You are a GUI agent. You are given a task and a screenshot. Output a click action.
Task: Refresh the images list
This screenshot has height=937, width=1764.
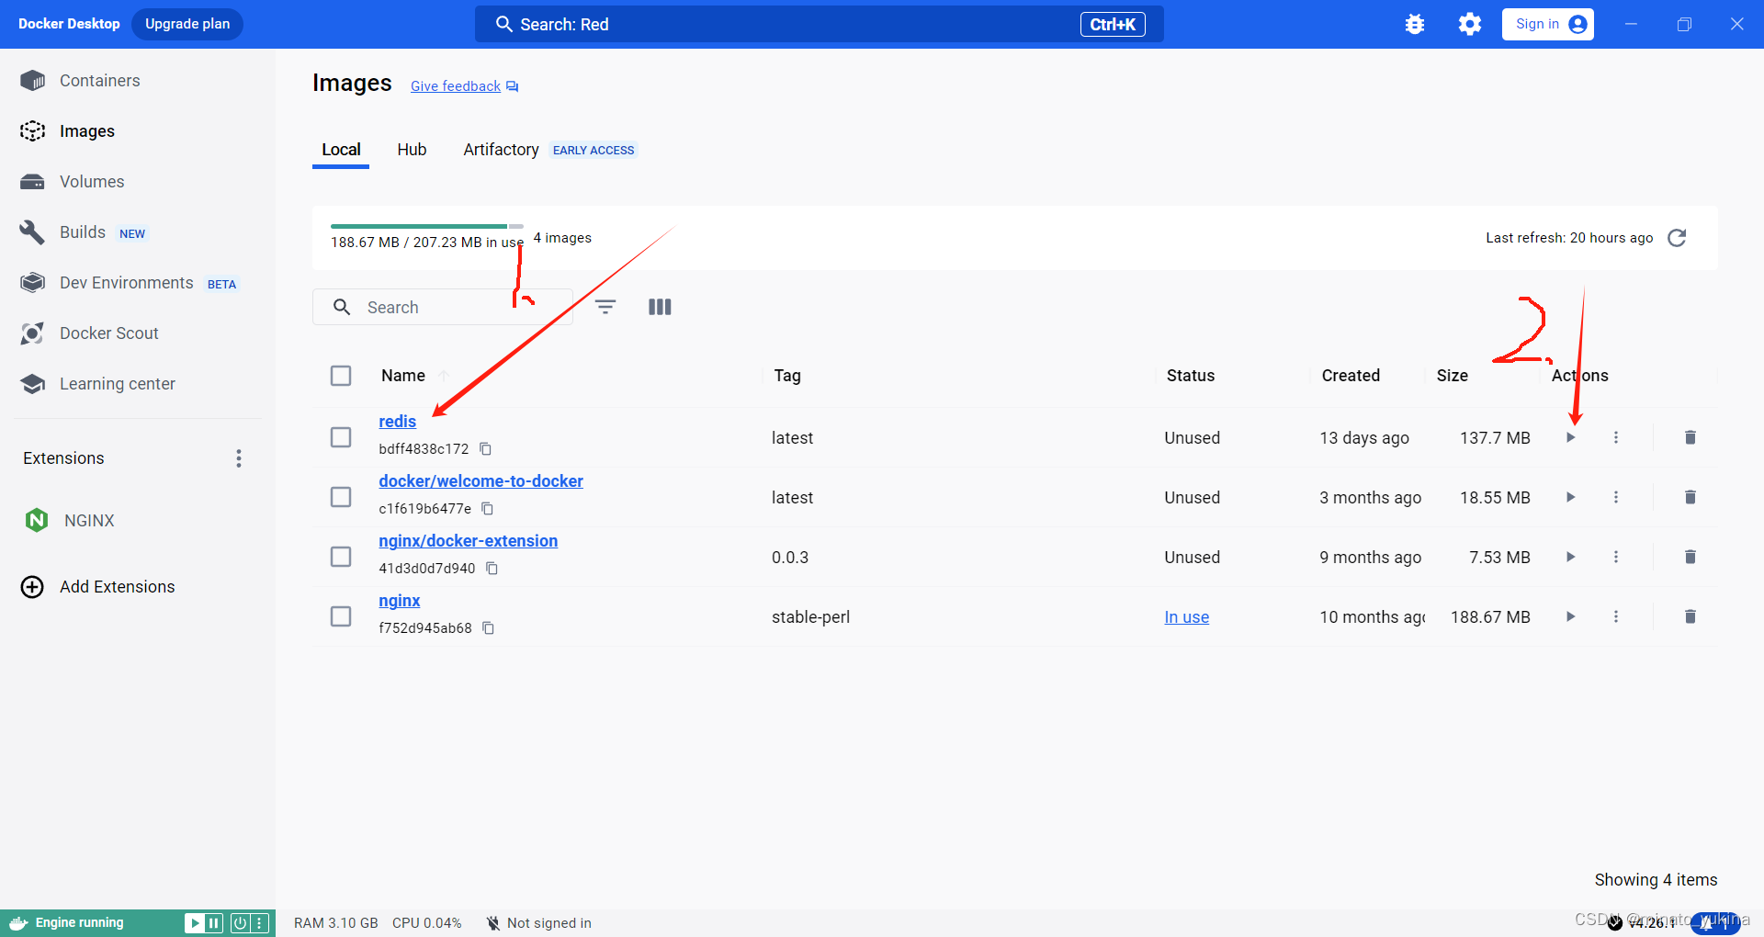click(x=1677, y=238)
